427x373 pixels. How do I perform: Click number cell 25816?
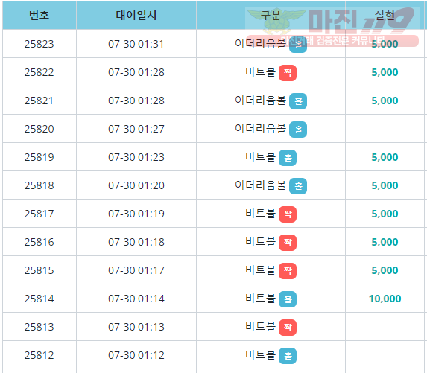click(x=39, y=242)
